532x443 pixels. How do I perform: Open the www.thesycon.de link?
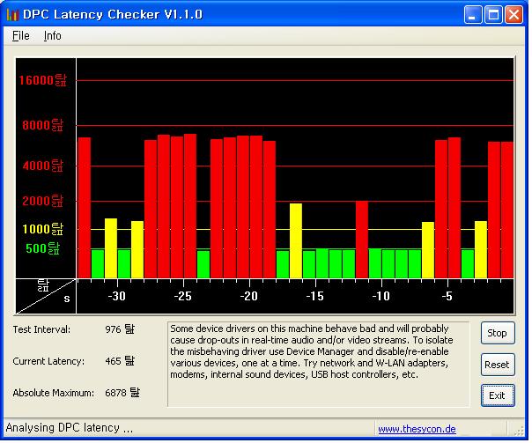click(x=417, y=429)
